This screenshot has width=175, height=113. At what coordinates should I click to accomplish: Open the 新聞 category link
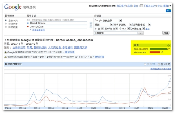point(30,48)
